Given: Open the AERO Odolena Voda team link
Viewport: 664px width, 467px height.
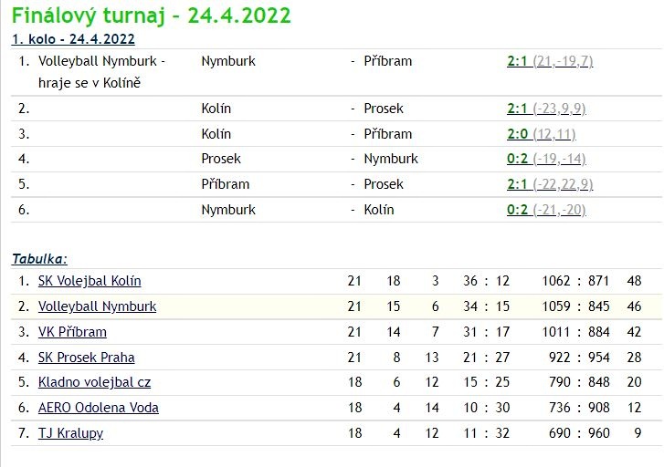Looking at the screenshot, I should click(x=99, y=408).
